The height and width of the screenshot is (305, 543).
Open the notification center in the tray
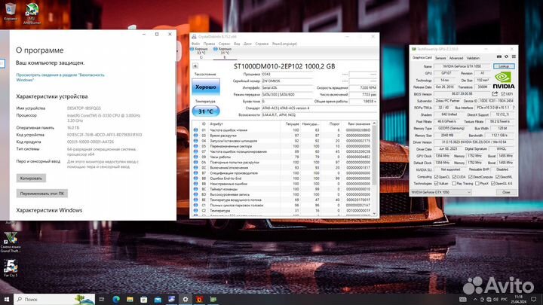coord(534,299)
